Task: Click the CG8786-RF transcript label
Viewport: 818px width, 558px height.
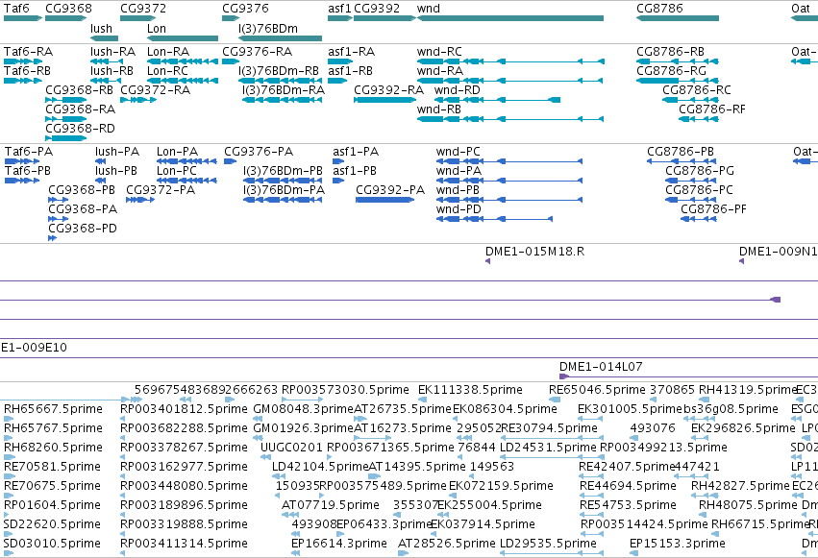Action: pos(711,109)
